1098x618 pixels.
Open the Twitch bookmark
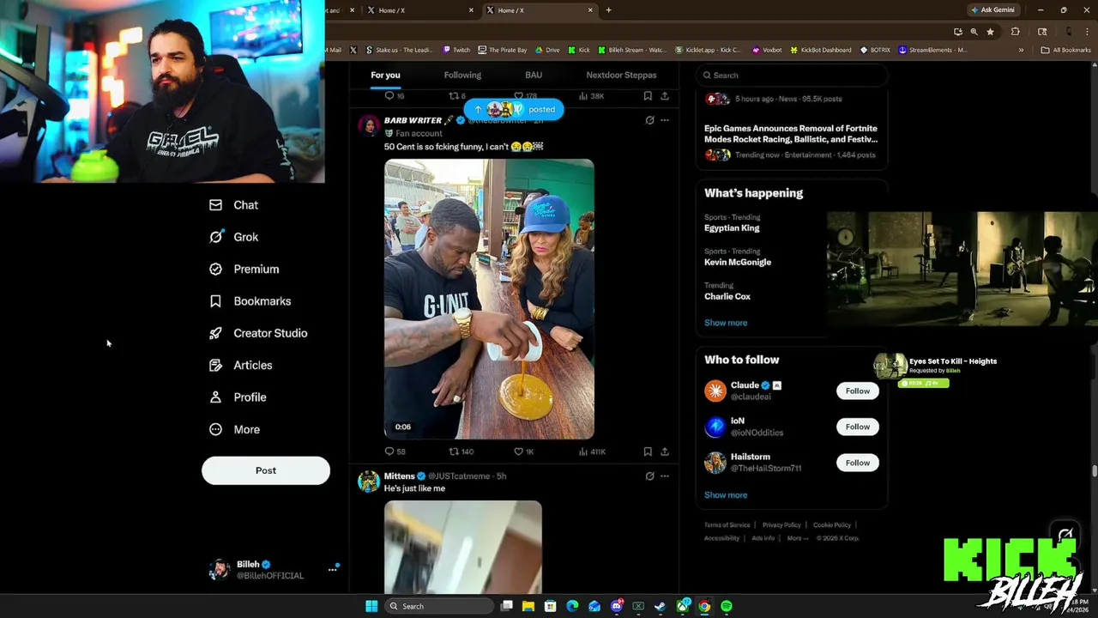[x=456, y=50]
